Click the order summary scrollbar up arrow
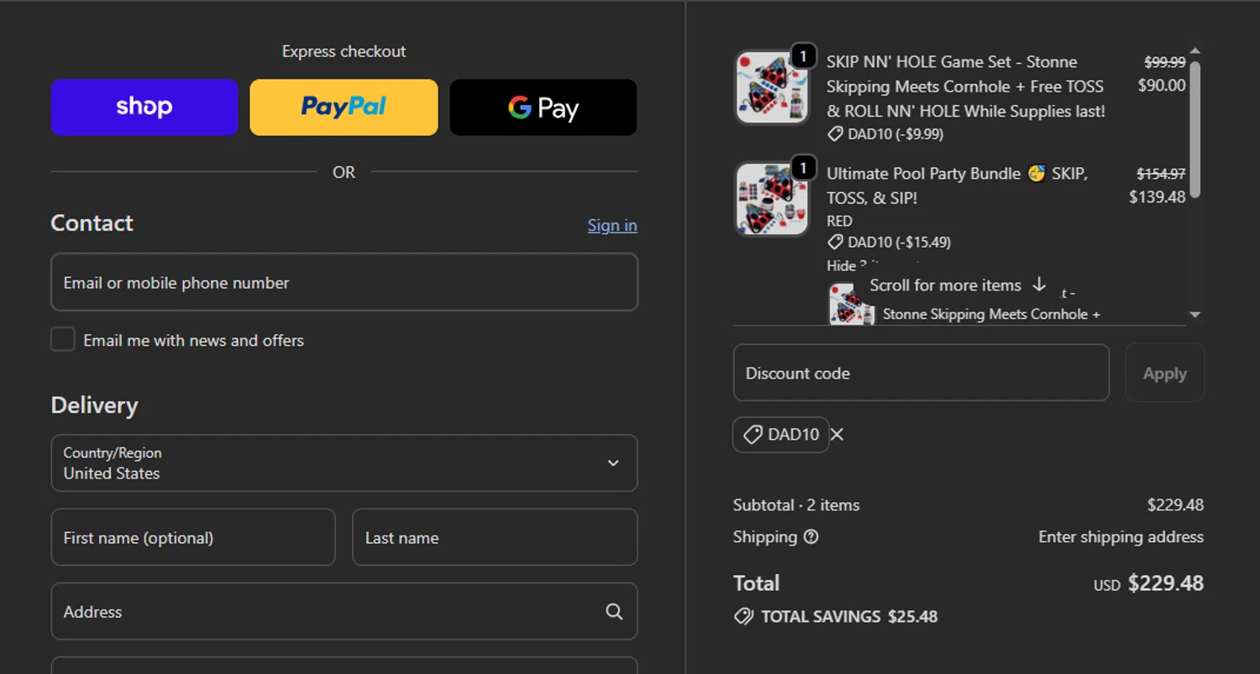This screenshot has width=1260, height=674. pyautogui.click(x=1195, y=50)
